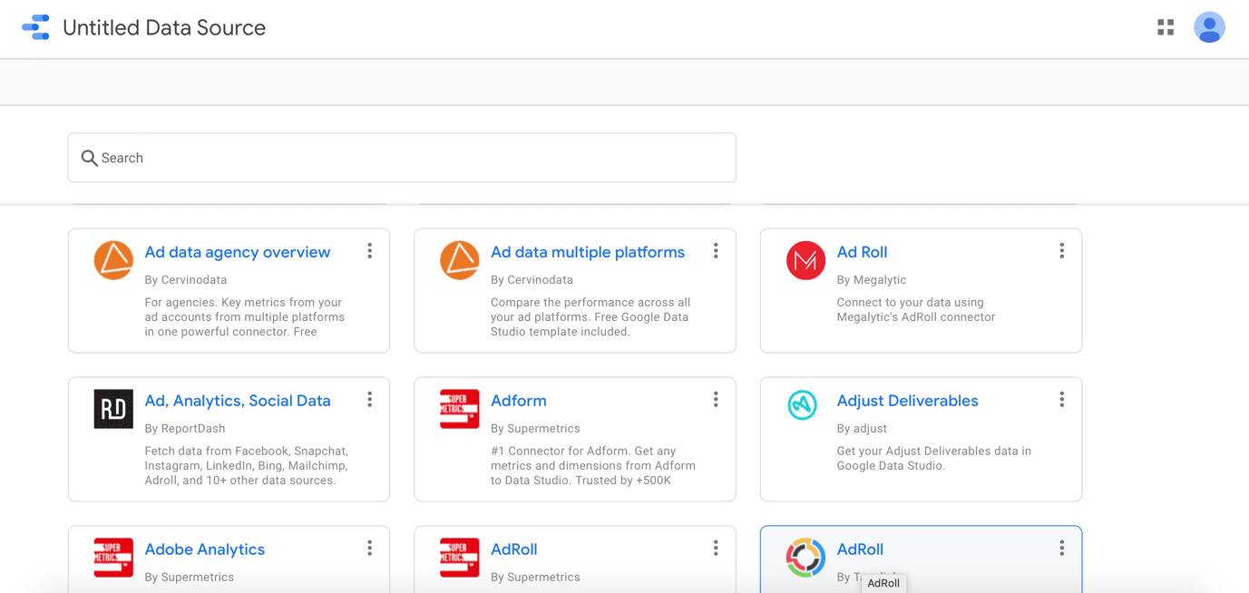Click 'By Supermetrics' under Adform
This screenshot has height=593, width=1249.
coord(535,429)
